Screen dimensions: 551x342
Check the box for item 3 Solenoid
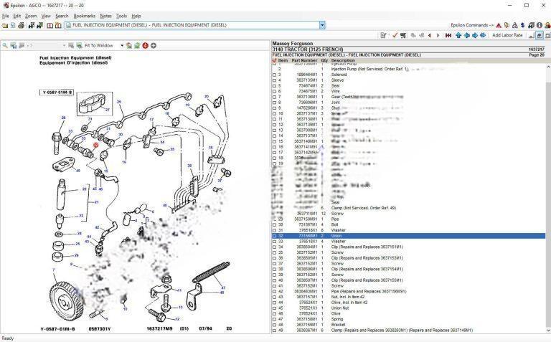tap(275, 75)
